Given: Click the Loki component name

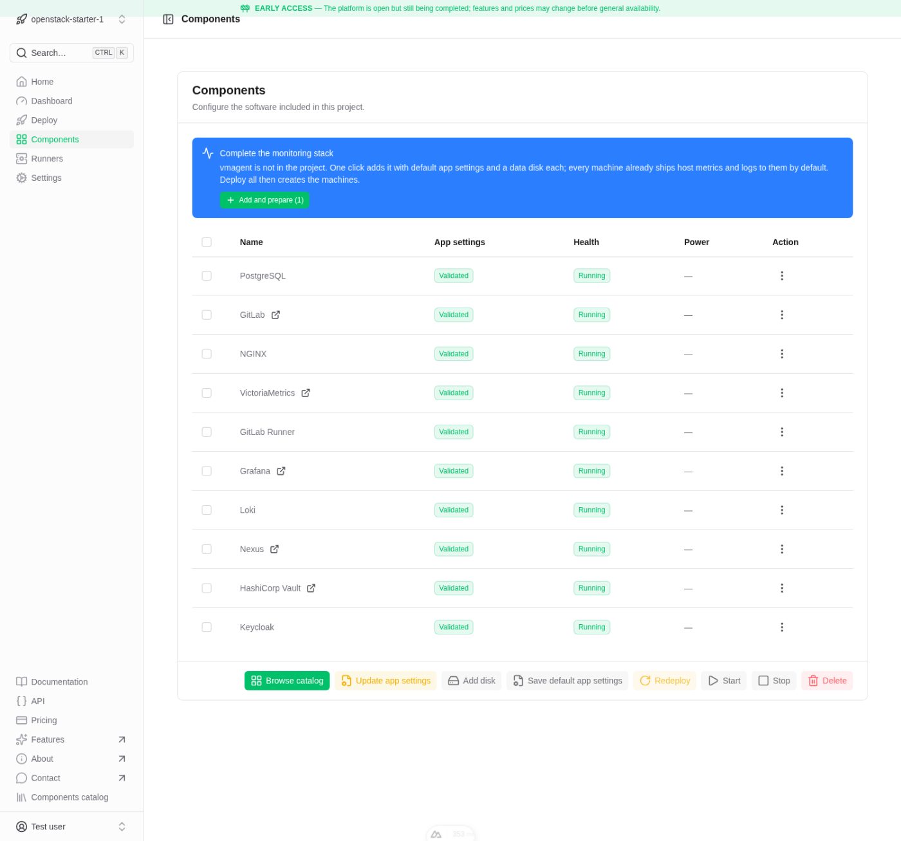Looking at the screenshot, I should (248, 510).
